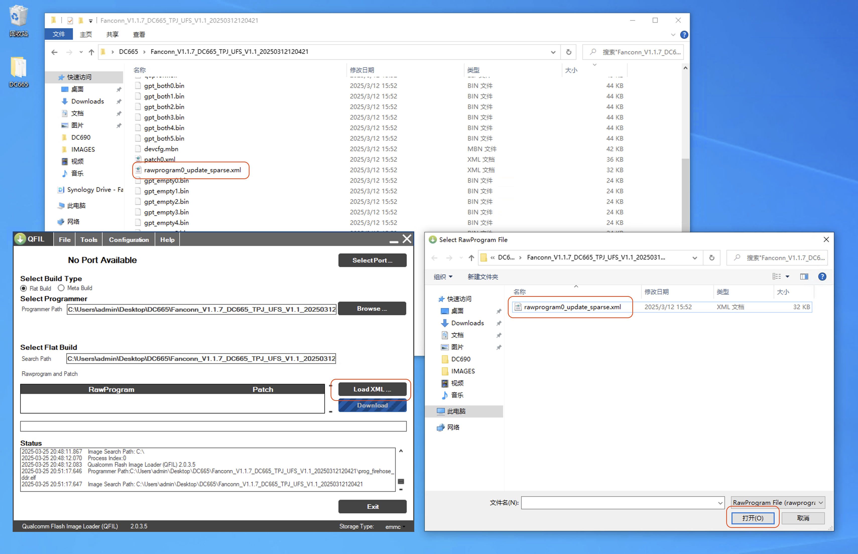
Task: Open 音乐 in Explorer sidebar
Action: [77, 173]
